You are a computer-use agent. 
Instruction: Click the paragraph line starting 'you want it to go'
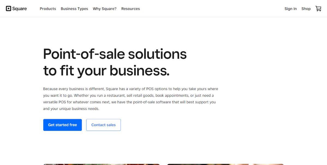128,95
